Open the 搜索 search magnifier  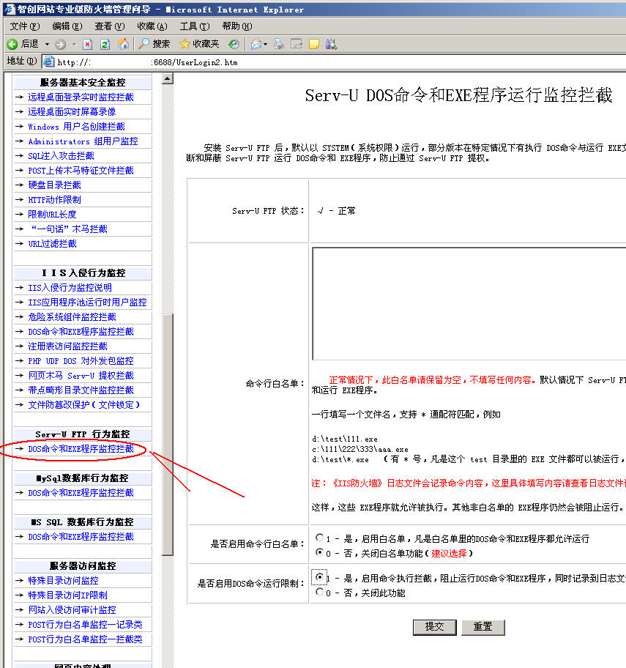(x=144, y=43)
